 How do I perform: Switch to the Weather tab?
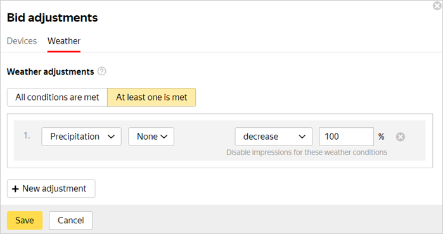(x=64, y=41)
